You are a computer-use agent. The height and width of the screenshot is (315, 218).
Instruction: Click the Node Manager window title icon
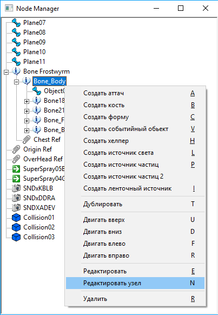click(9, 9)
